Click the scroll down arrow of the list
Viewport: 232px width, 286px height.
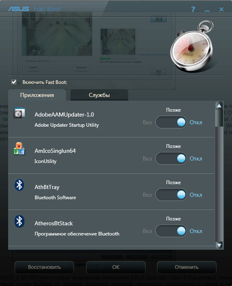(x=219, y=245)
